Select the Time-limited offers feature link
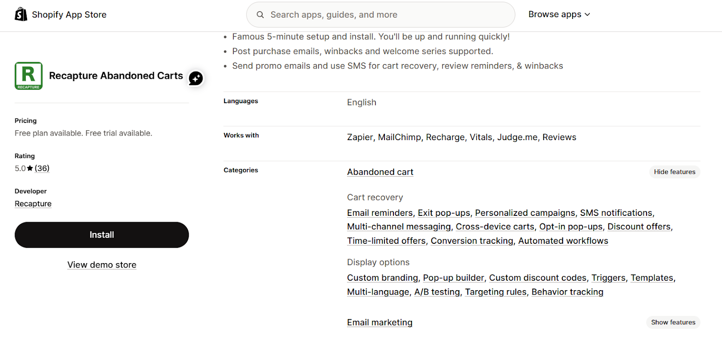 (x=386, y=241)
